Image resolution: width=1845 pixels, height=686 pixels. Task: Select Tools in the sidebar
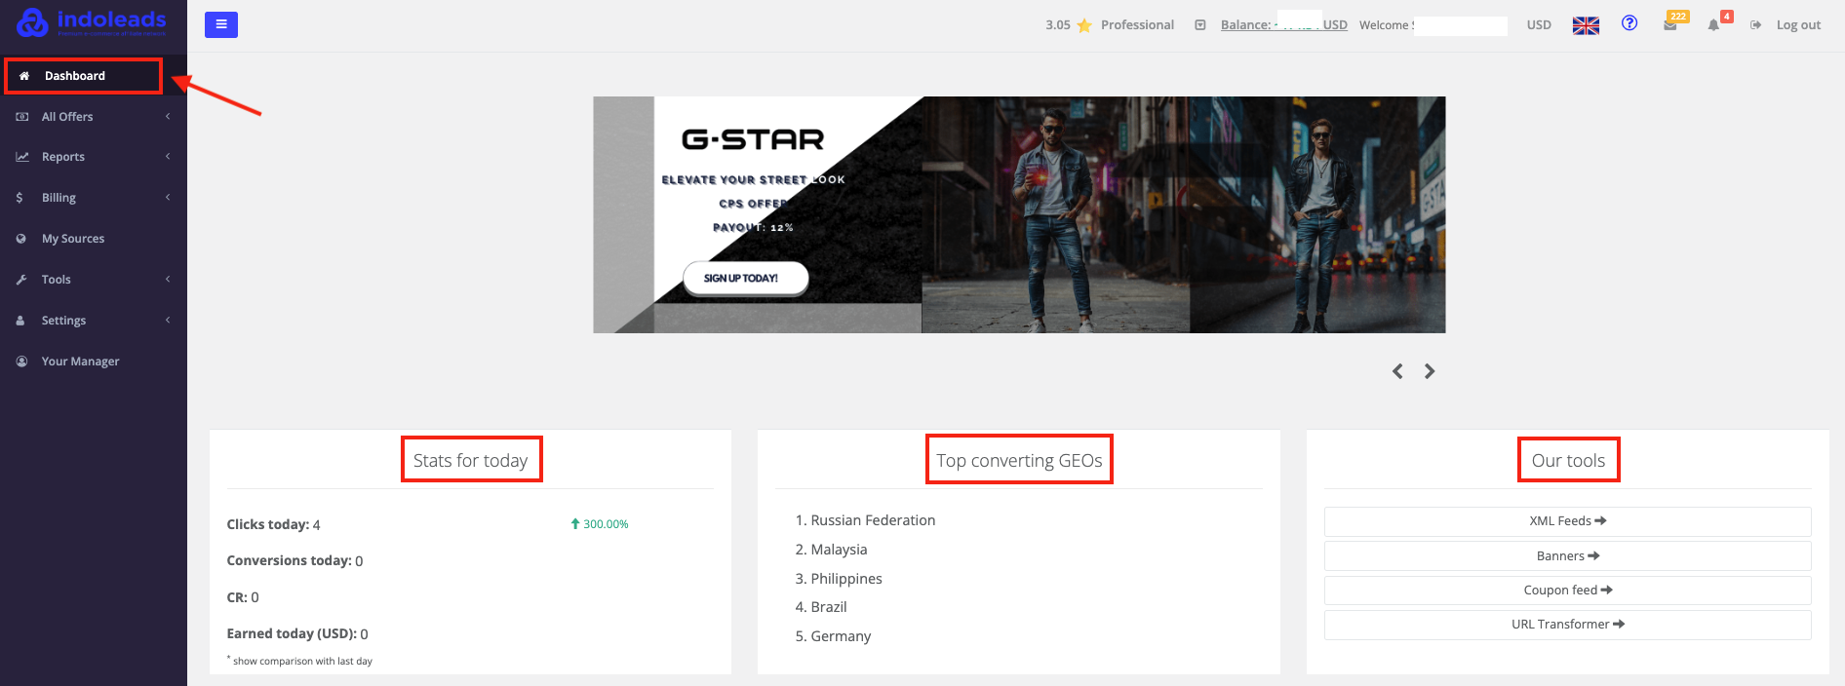point(57,280)
